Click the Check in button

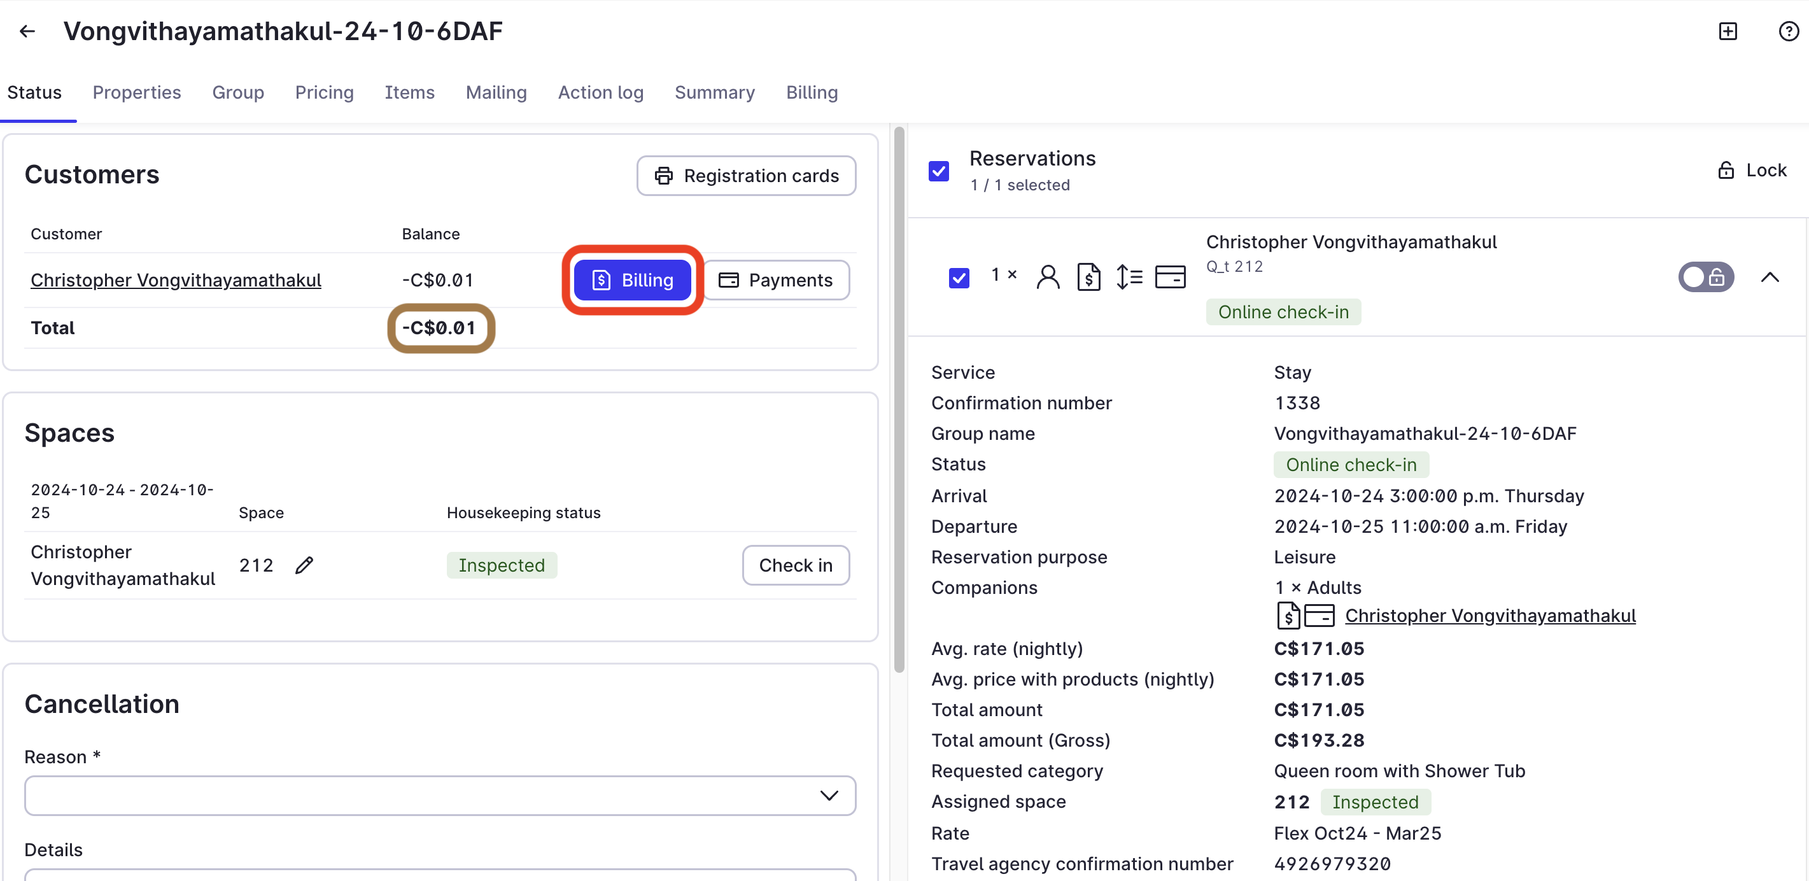796,565
